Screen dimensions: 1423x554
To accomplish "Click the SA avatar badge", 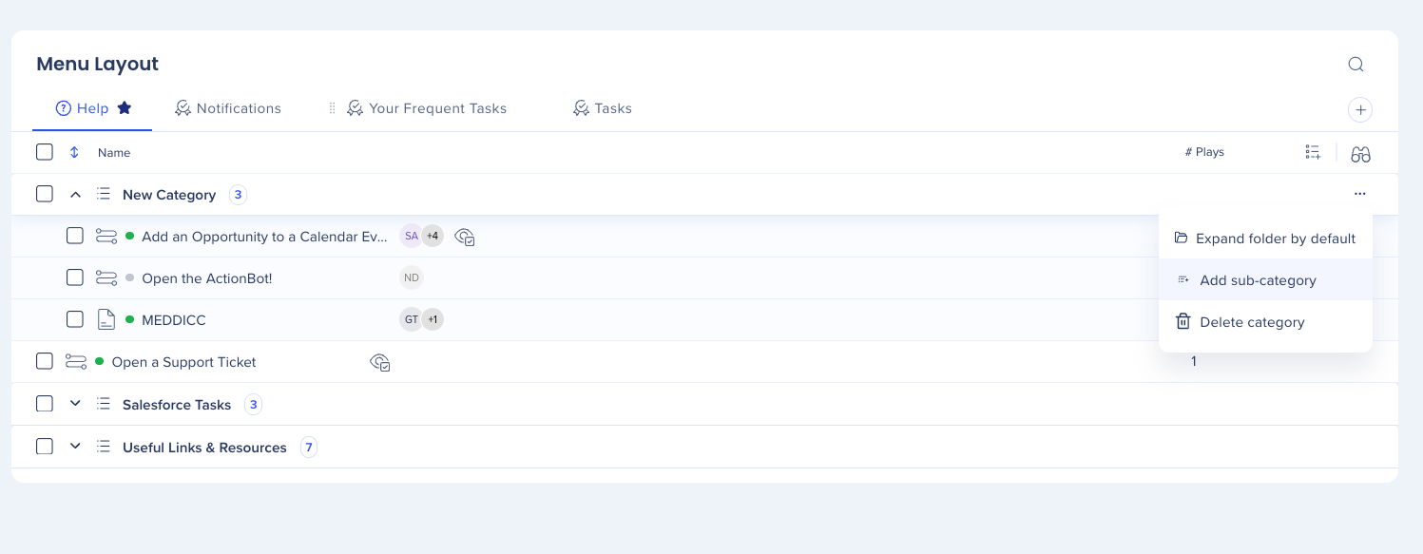I will click(411, 236).
